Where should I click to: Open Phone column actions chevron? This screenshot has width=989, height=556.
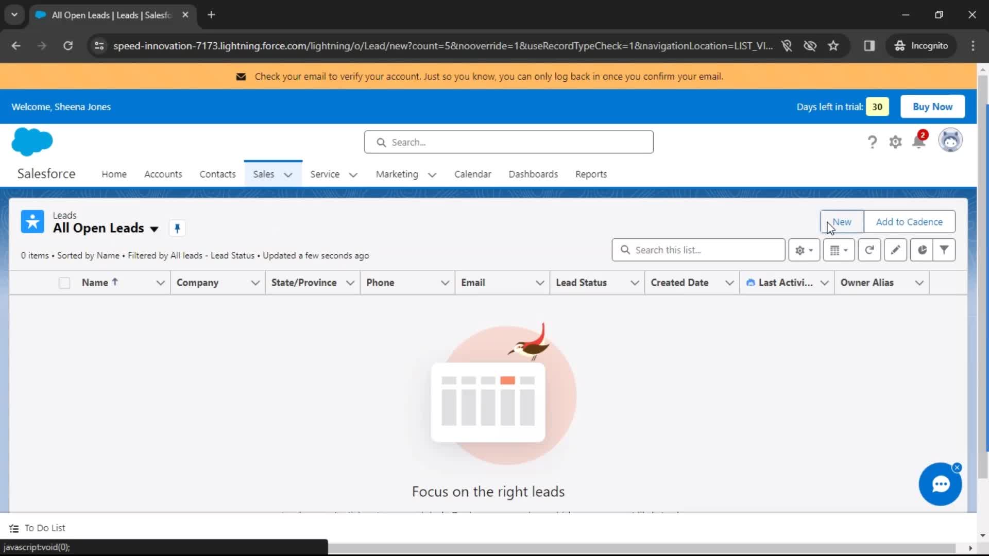click(445, 283)
